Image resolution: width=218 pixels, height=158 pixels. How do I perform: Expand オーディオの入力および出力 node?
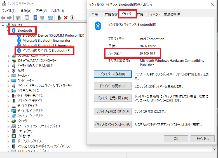[8, 66]
